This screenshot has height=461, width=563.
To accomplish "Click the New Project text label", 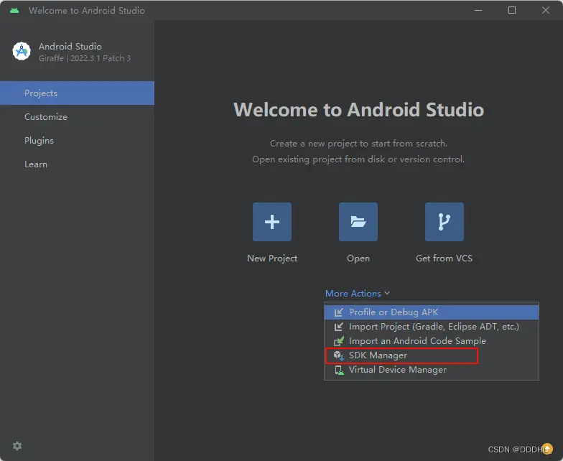I will (x=272, y=259).
